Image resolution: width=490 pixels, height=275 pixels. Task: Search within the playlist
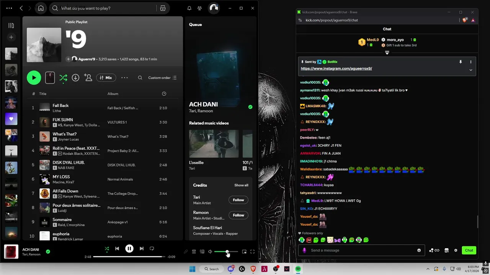[x=140, y=78]
